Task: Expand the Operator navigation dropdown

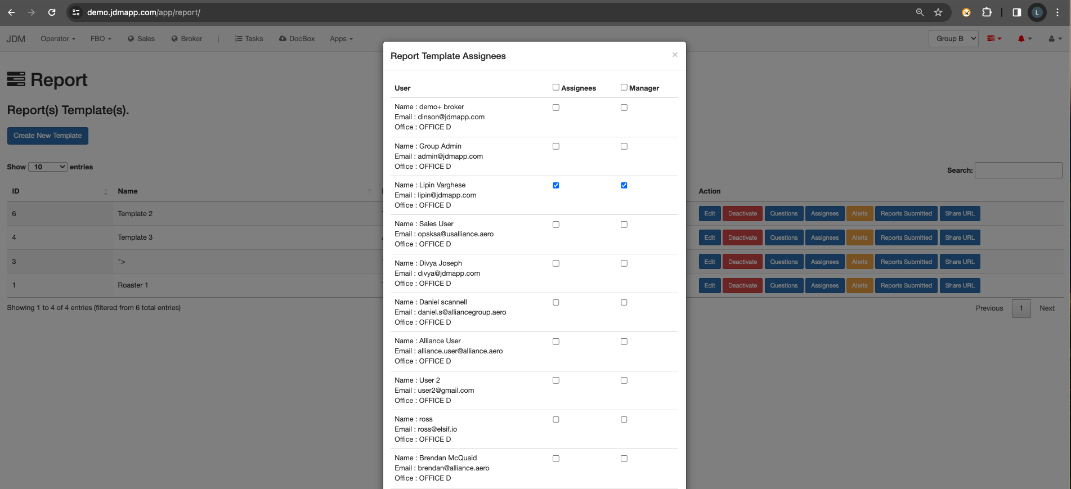Action: point(57,39)
